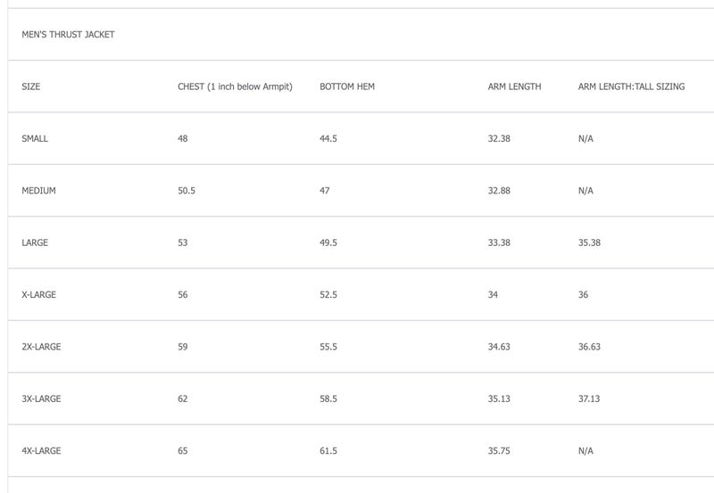Select the BOTTOM HEM column header

pos(347,86)
